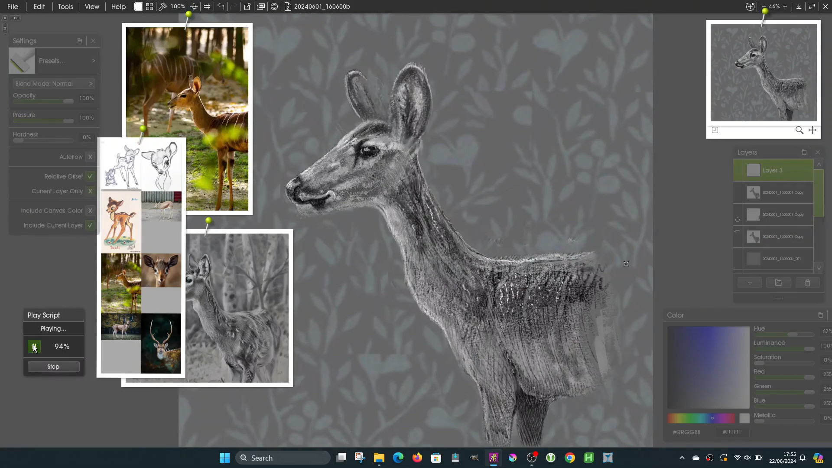Image resolution: width=832 pixels, height=468 pixels.
Task: Open the View menu
Action: [x=92, y=6]
